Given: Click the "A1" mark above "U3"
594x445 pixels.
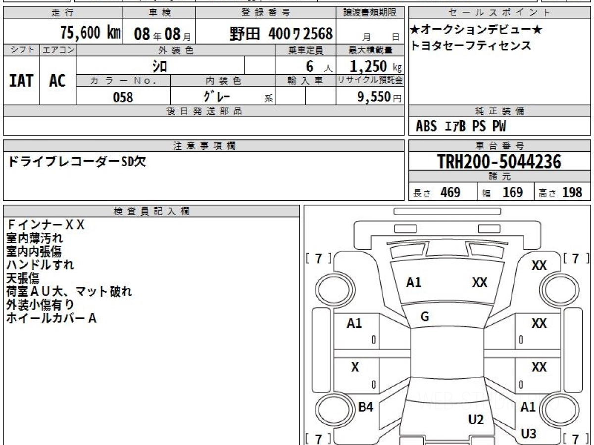Looking at the screenshot, I should point(529,407).
